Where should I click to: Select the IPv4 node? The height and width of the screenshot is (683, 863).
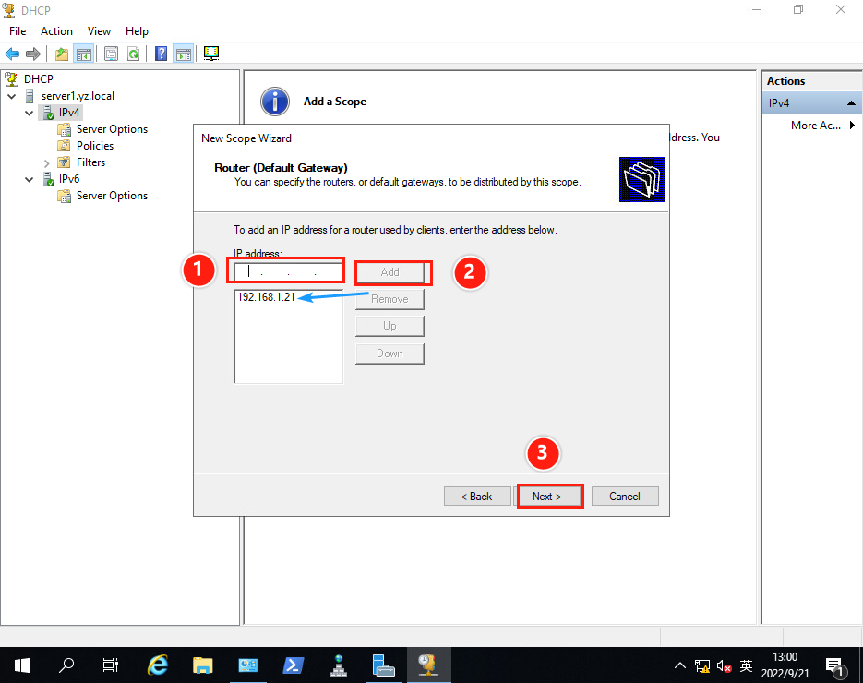pos(69,113)
